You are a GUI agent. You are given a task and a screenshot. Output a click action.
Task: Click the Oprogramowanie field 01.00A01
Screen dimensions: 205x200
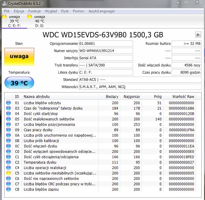106,44
